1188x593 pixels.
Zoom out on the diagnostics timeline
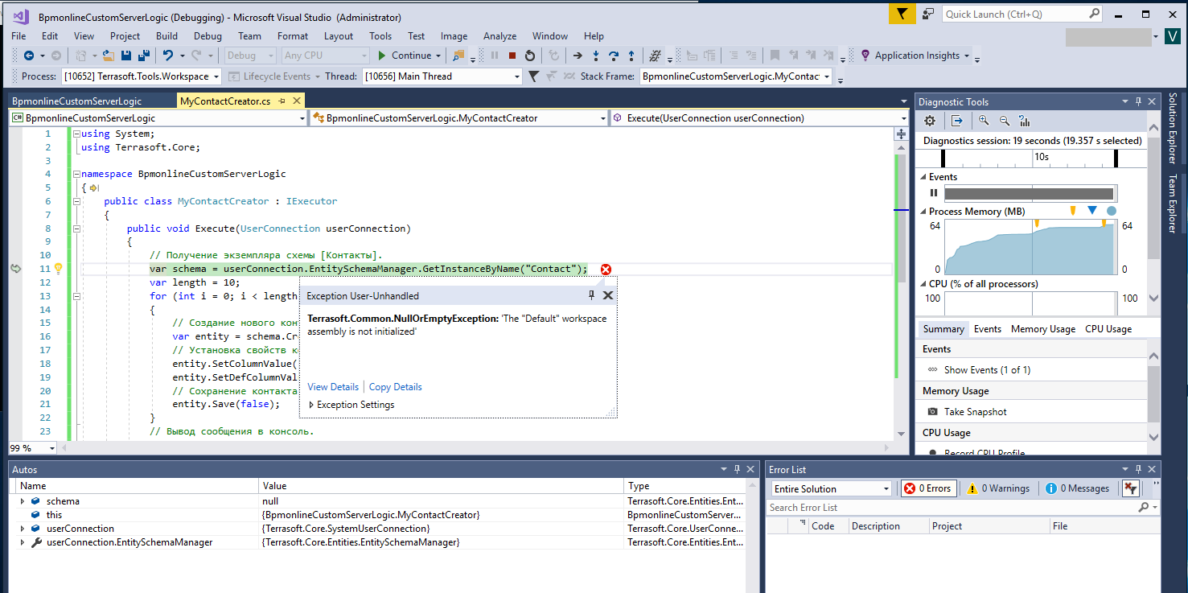click(1005, 121)
